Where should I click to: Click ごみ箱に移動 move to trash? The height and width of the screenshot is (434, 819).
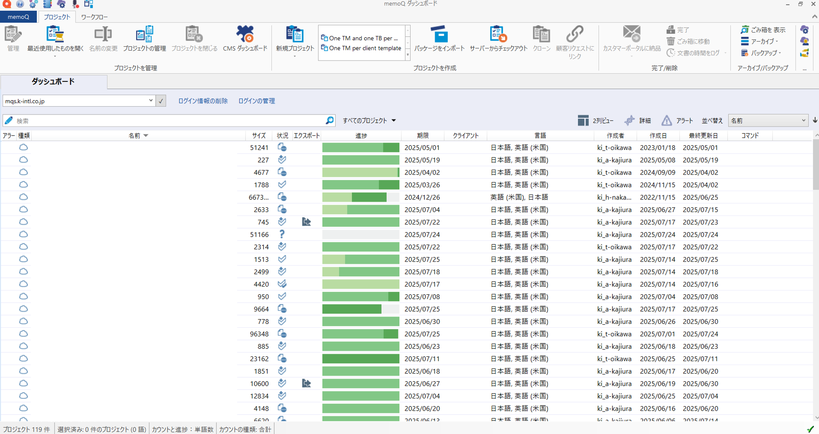(688, 41)
